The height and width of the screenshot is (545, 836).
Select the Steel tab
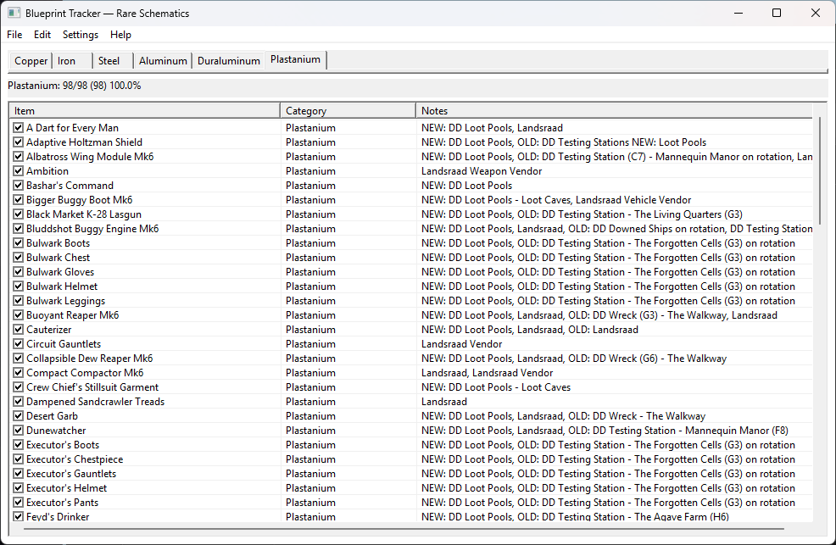tap(109, 61)
